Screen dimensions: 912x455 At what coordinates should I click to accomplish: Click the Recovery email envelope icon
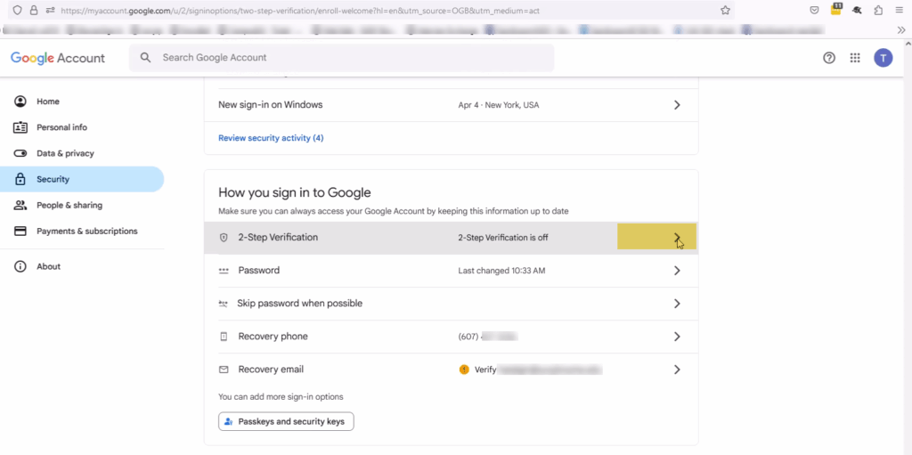(224, 370)
